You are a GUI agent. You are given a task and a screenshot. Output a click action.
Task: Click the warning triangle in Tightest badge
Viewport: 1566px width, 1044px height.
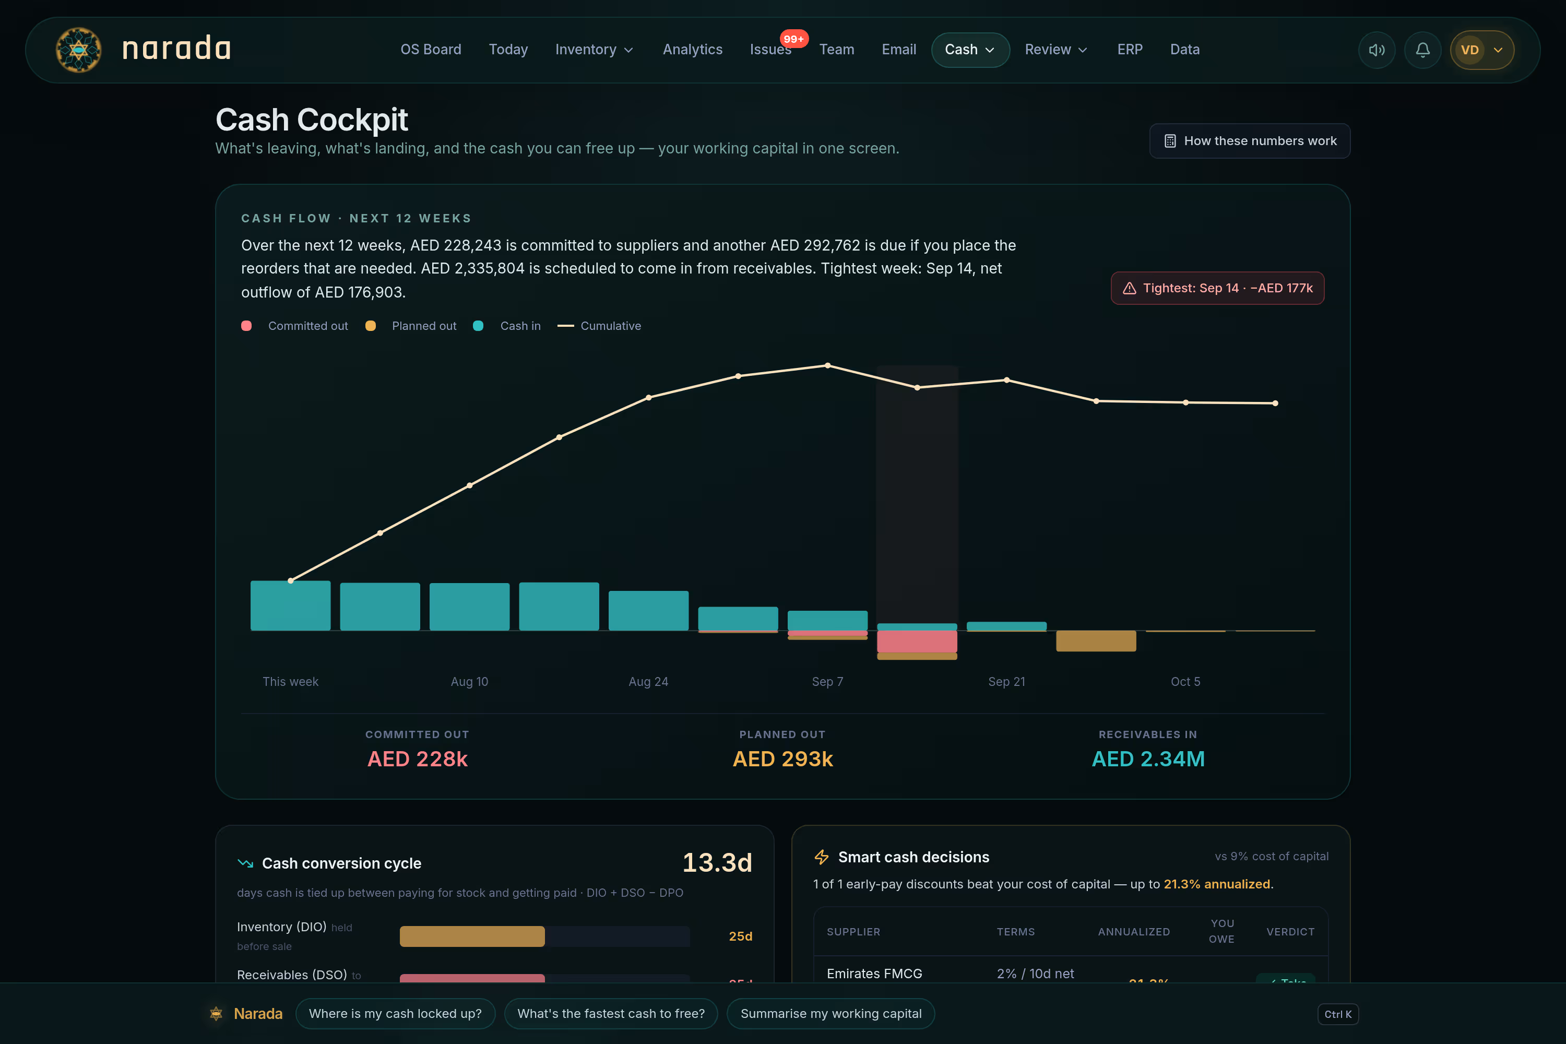click(1129, 288)
